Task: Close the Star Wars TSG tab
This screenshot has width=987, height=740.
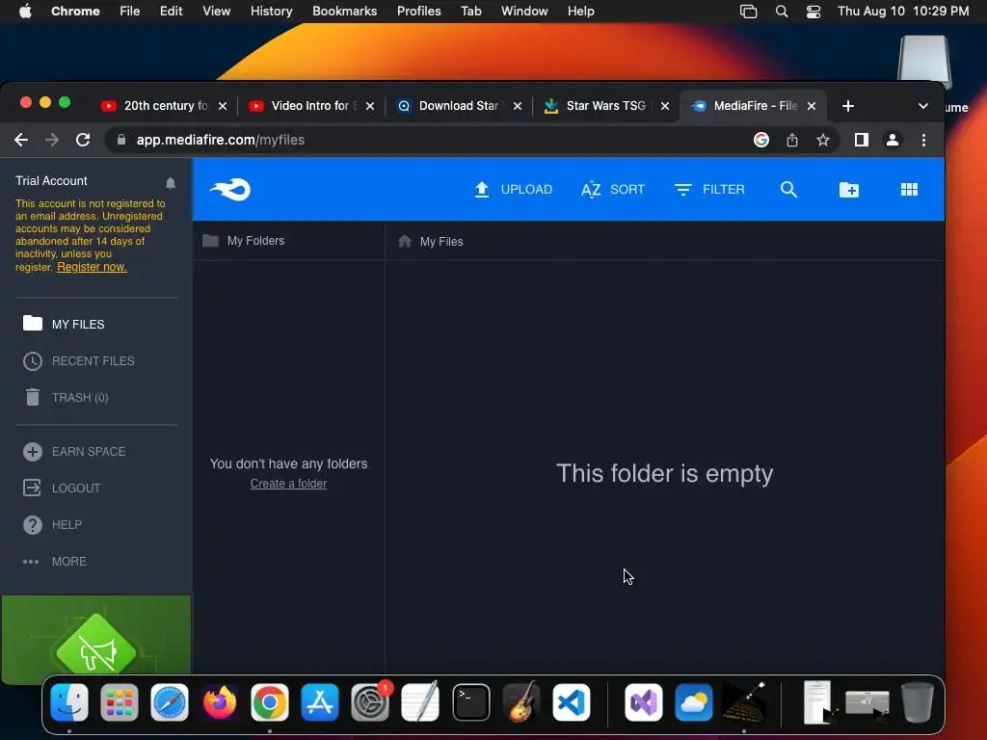Action: tap(665, 106)
